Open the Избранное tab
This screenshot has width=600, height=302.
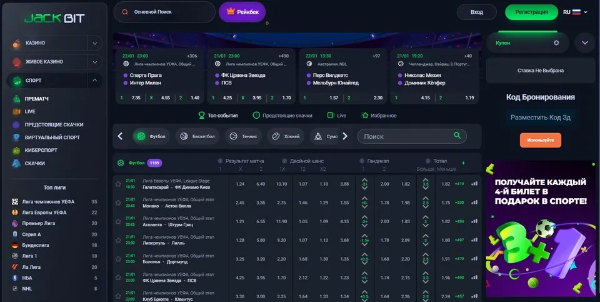click(379, 116)
